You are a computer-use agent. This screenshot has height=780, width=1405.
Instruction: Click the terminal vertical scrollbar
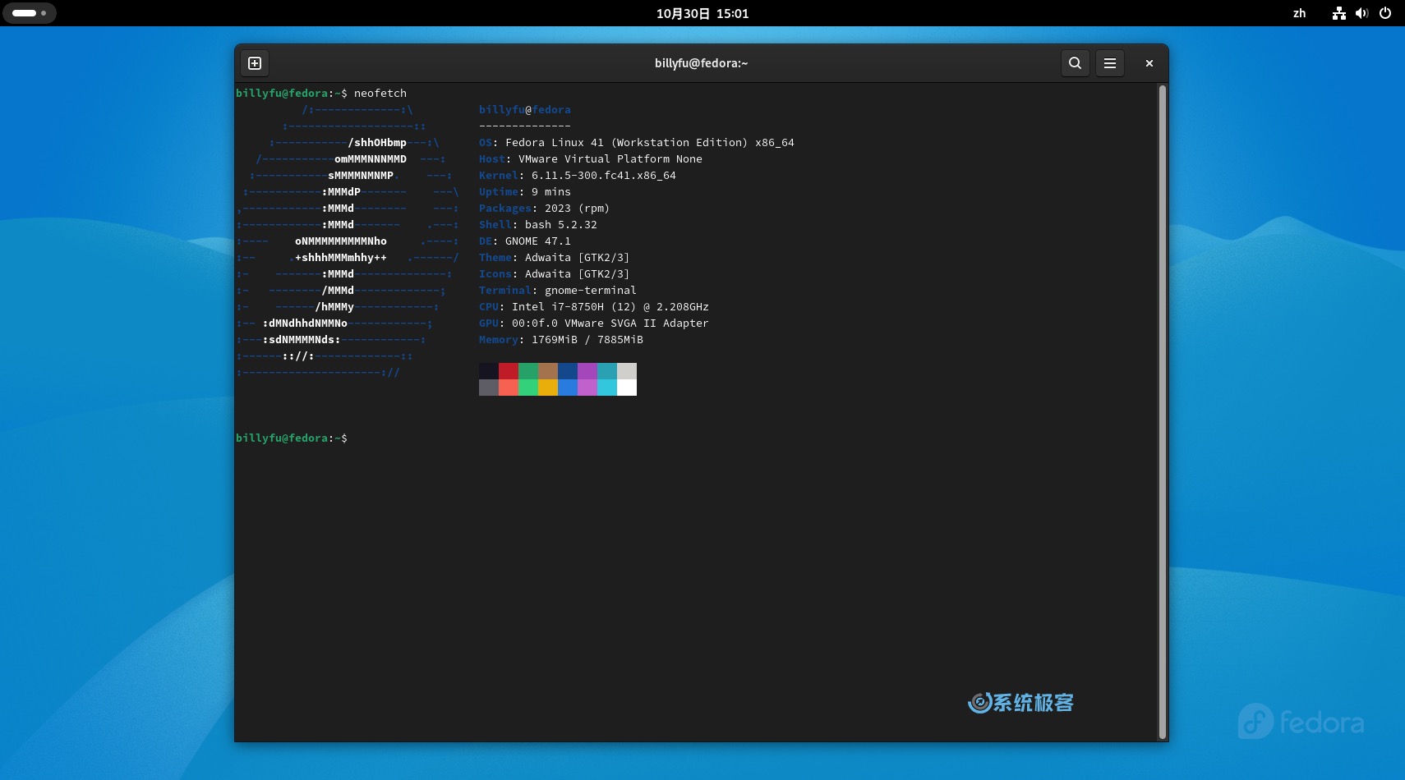(x=1163, y=411)
